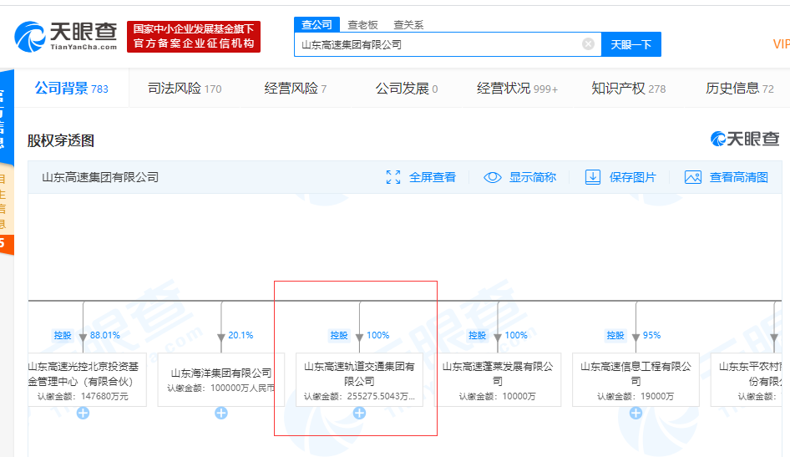
Task: Switch search mode to 查老板
Action: coord(362,25)
